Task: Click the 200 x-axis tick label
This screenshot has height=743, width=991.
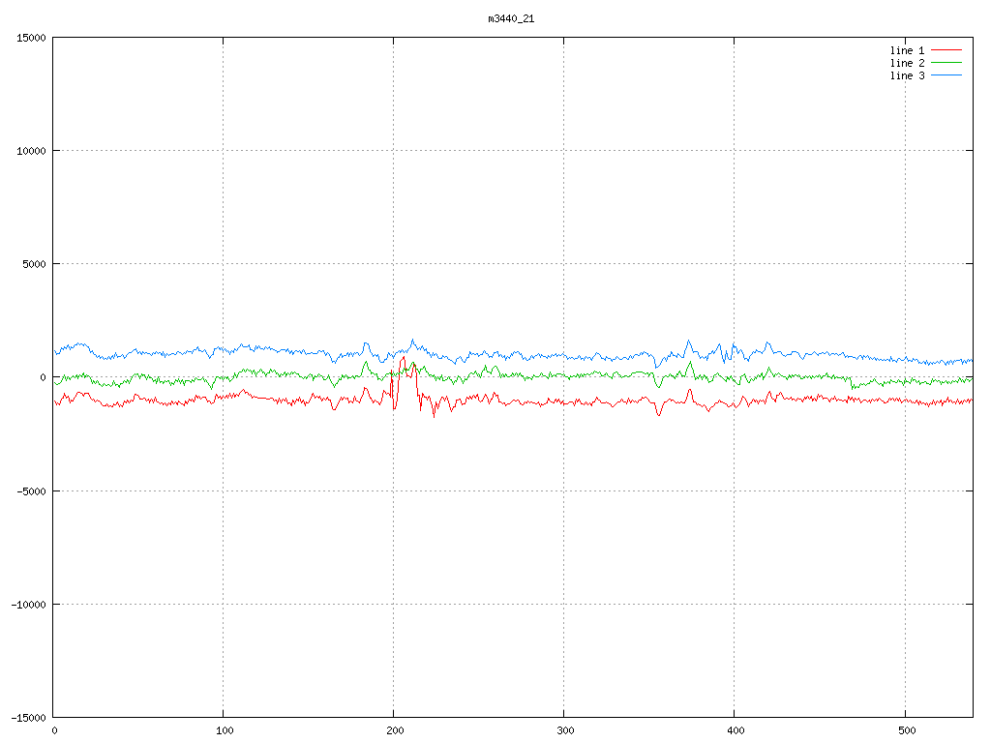Action: [394, 731]
